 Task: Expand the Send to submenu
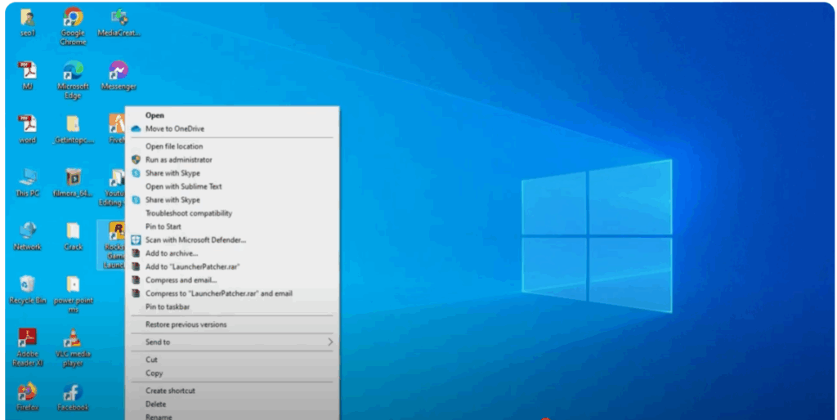point(231,342)
